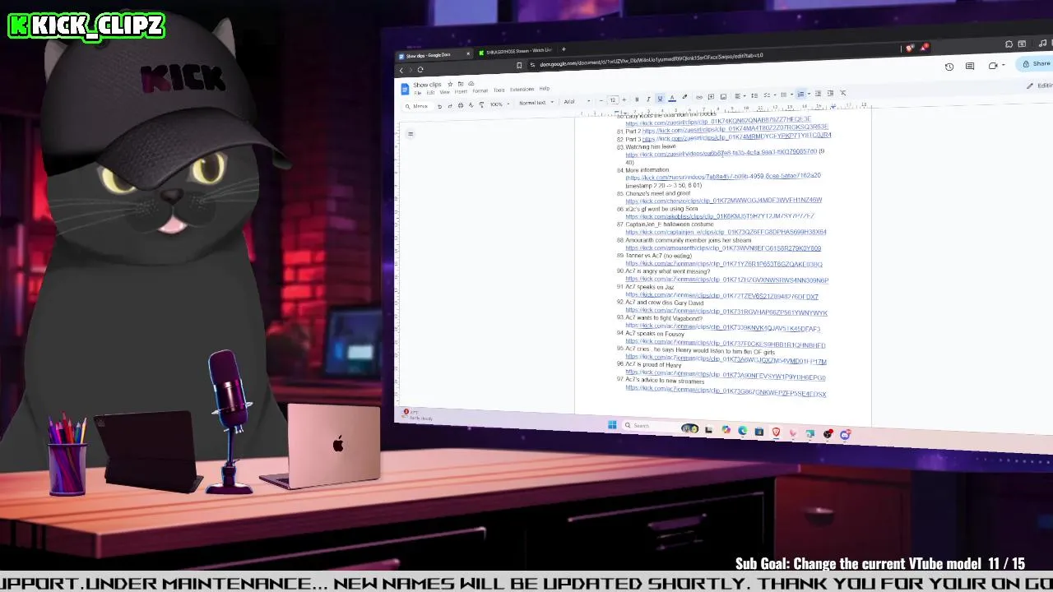The width and height of the screenshot is (1053, 592).
Task: Open the Editing mode dropdown
Action: [1040, 86]
